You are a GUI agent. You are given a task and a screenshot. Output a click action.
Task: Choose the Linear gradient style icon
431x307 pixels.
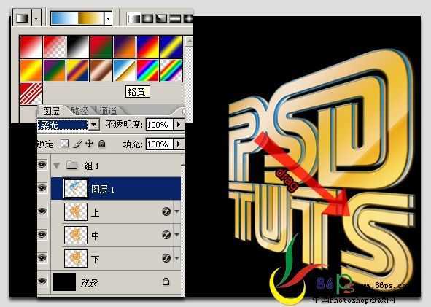pyautogui.click(x=134, y=18)
